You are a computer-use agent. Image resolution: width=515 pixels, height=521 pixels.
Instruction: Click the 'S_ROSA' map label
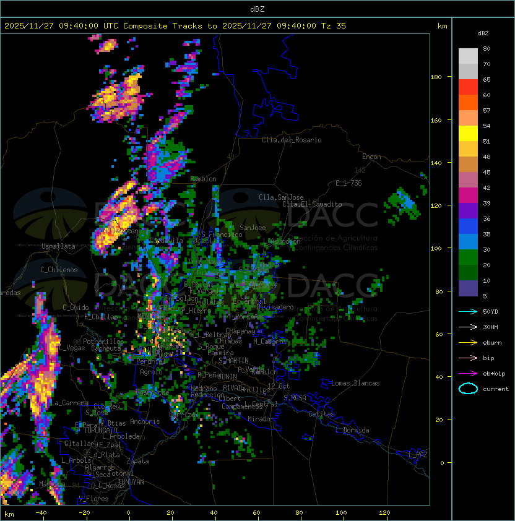295,398
